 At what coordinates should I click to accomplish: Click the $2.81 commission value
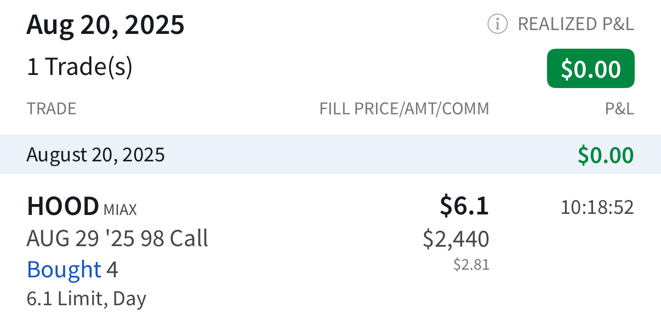[471, 265]
